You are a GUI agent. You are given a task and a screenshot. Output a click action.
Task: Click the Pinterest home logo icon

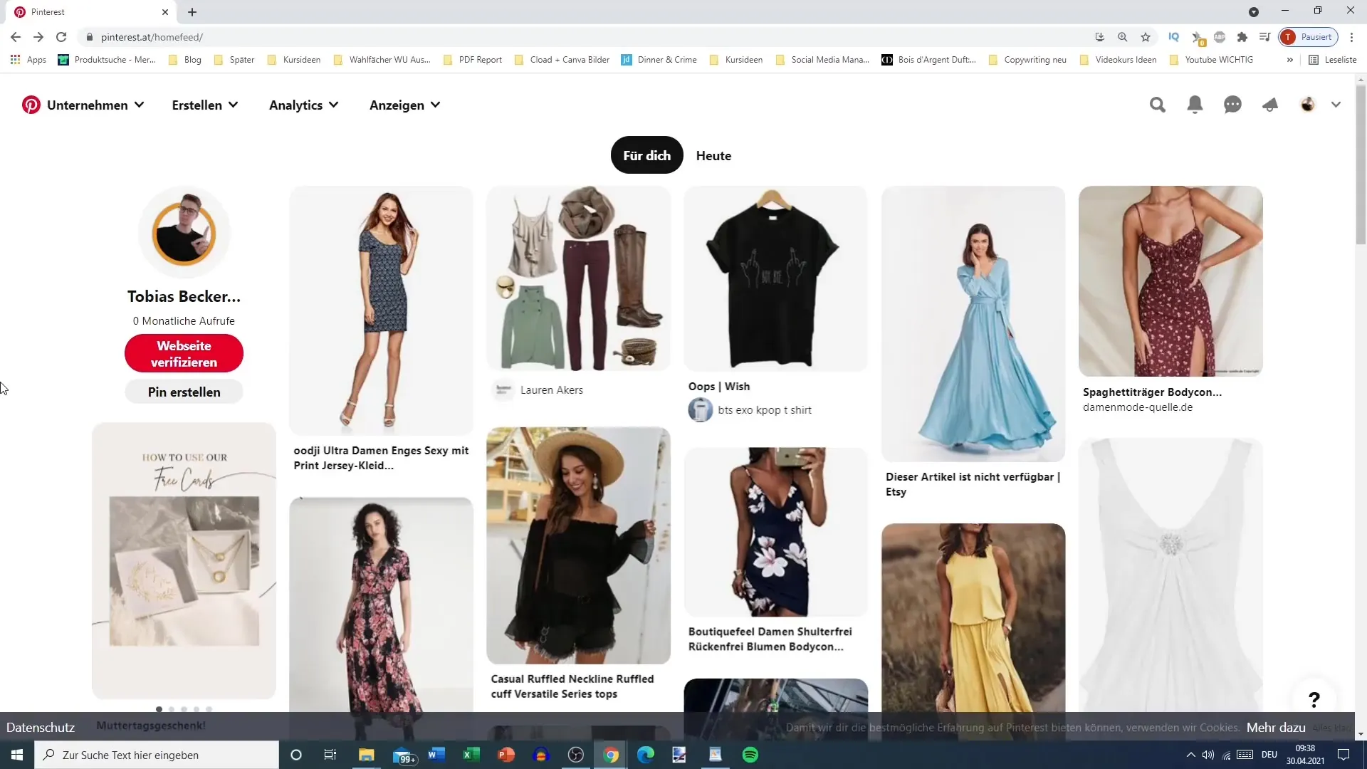(31, 104)
